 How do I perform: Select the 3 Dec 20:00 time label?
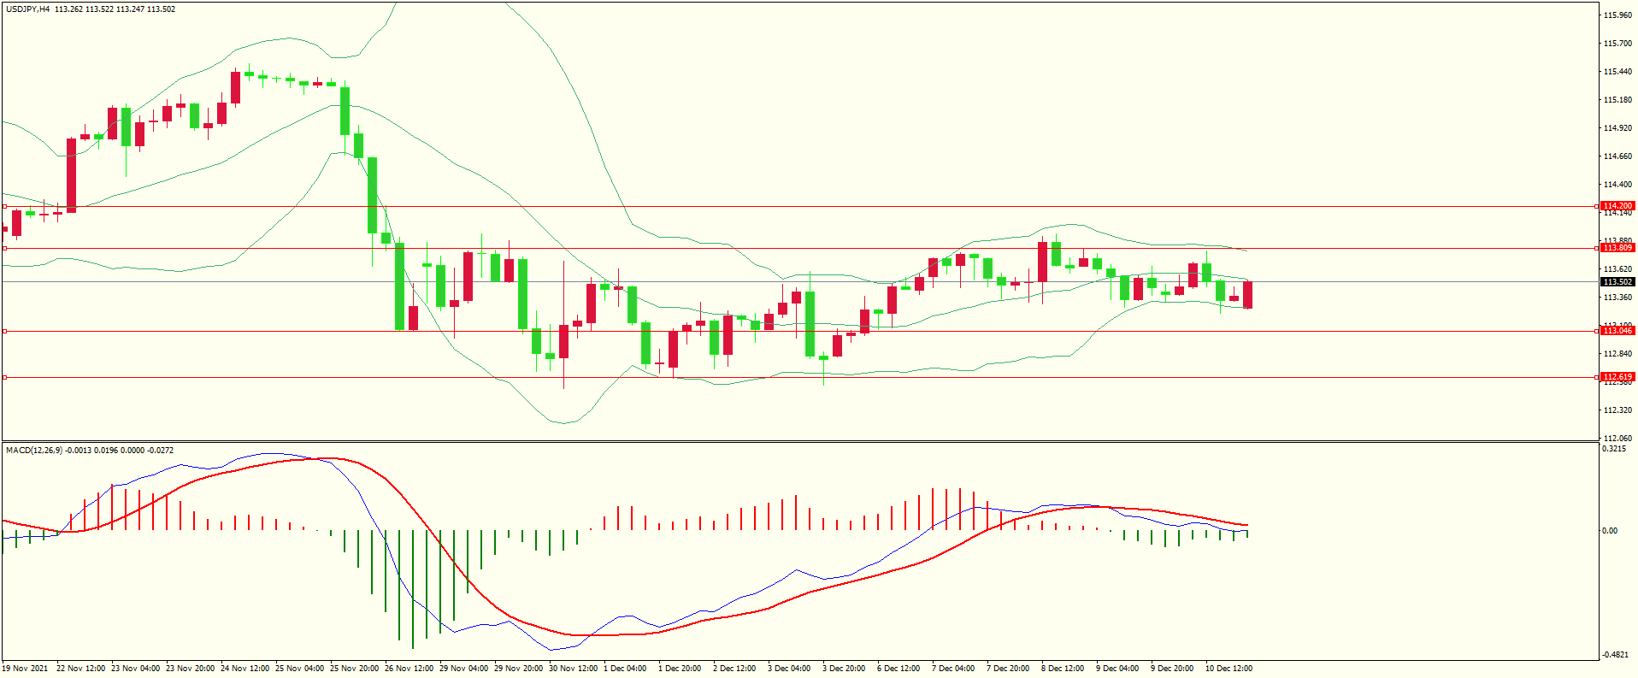pos(844,669)
